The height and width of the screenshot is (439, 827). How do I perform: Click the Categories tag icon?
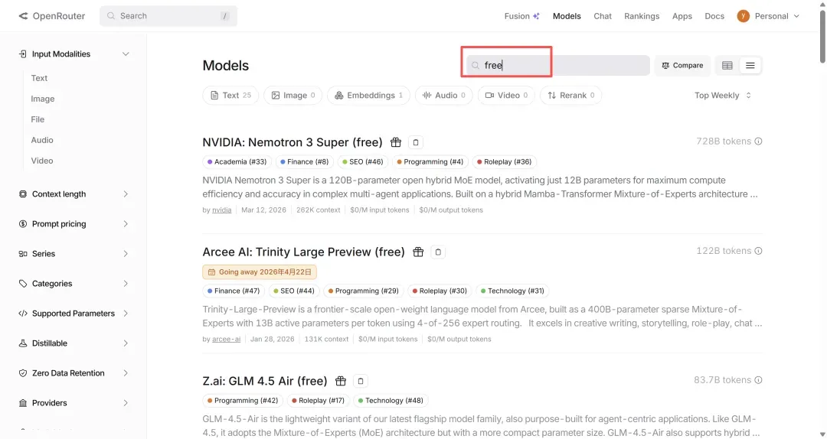(23, 284)
